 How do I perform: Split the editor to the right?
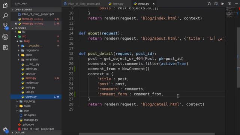[229, 4]
